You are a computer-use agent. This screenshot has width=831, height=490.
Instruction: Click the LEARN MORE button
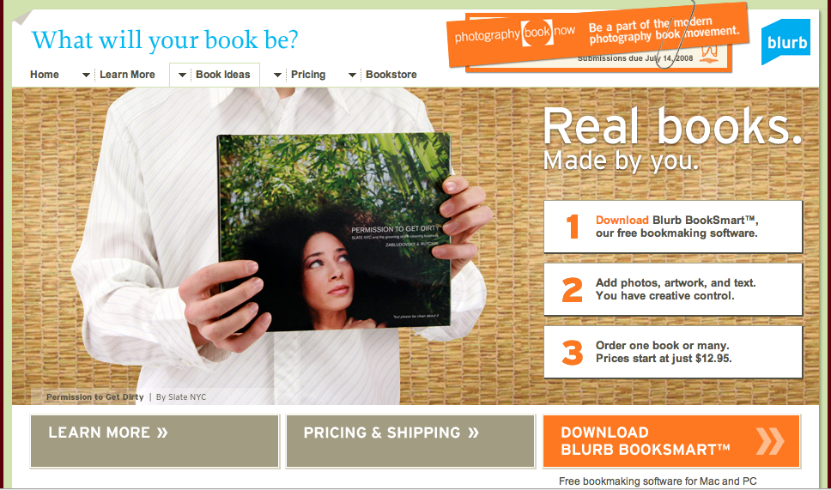click(x=155, y=441)
